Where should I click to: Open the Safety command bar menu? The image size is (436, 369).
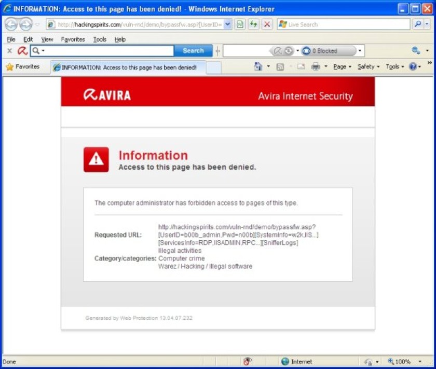369,67
